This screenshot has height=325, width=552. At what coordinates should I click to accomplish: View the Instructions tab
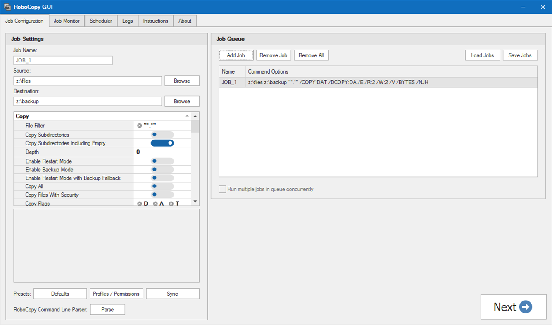155,21
